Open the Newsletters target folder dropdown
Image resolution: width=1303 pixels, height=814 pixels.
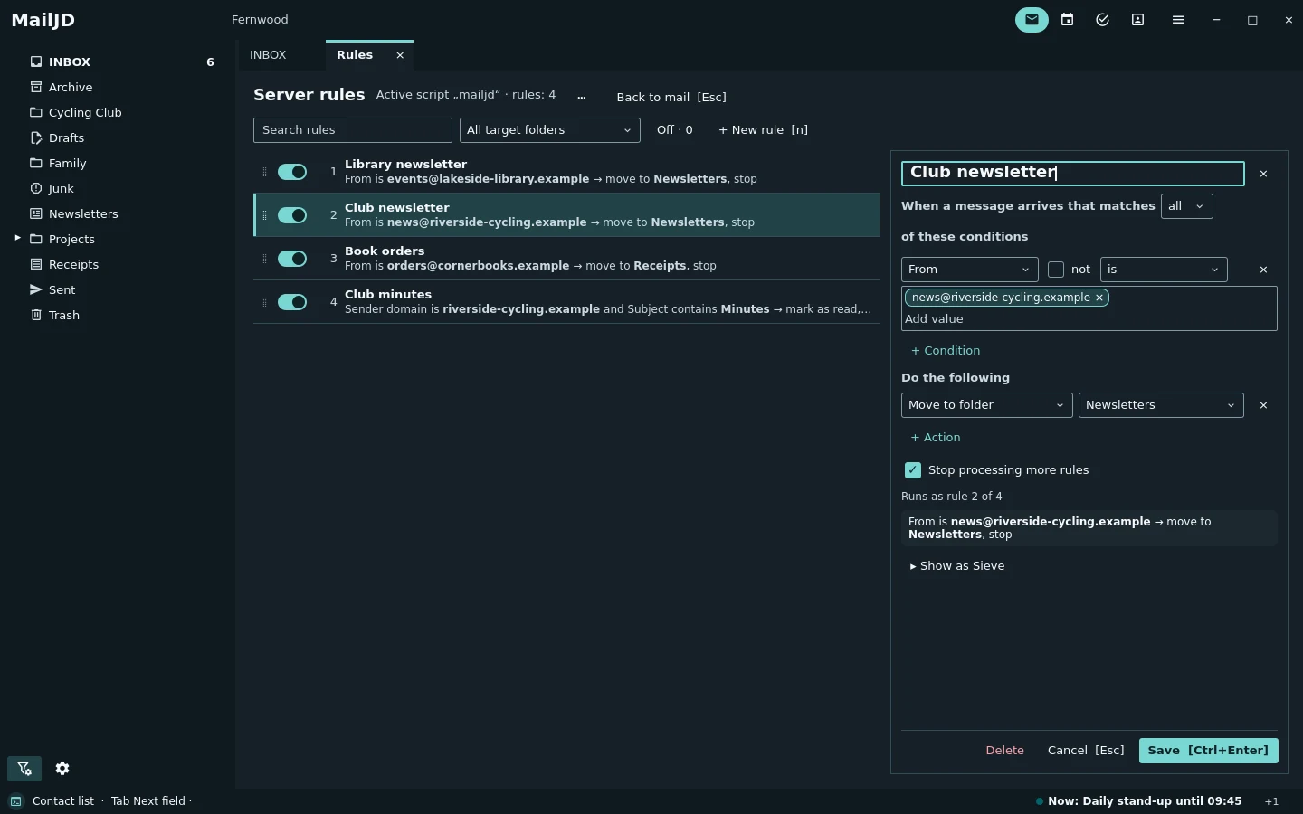(1161, 405)
